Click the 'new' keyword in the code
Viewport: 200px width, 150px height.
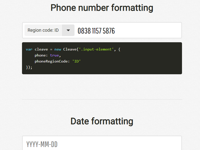click(58, 49)
